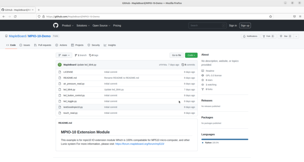304x162 pixels.
Task: Expand the Solutions menu
Action: 83,25
